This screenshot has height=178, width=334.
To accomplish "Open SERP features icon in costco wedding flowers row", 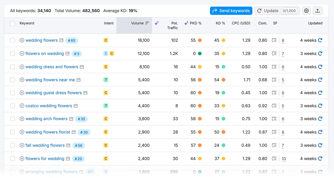I will [274, 106].
